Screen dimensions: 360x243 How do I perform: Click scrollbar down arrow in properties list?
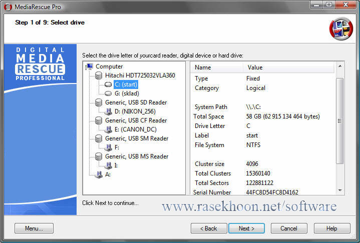340,190
